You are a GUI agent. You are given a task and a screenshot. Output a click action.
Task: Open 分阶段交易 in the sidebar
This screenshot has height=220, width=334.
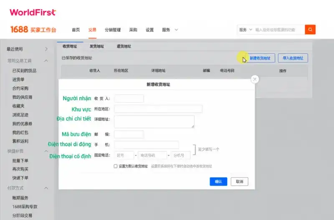[x=22, y=215]
